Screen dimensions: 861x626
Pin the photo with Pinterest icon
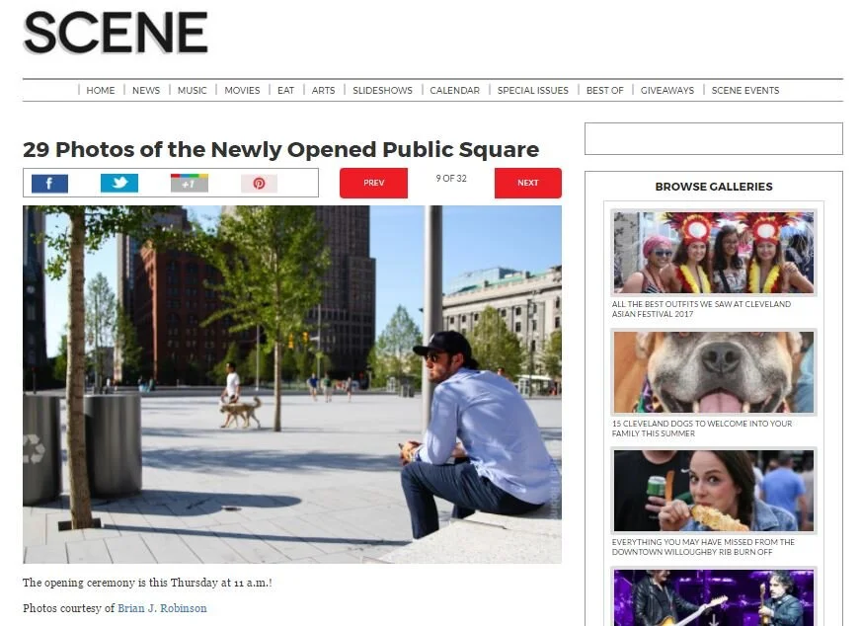pyautogui.click(x=259, y=184)
